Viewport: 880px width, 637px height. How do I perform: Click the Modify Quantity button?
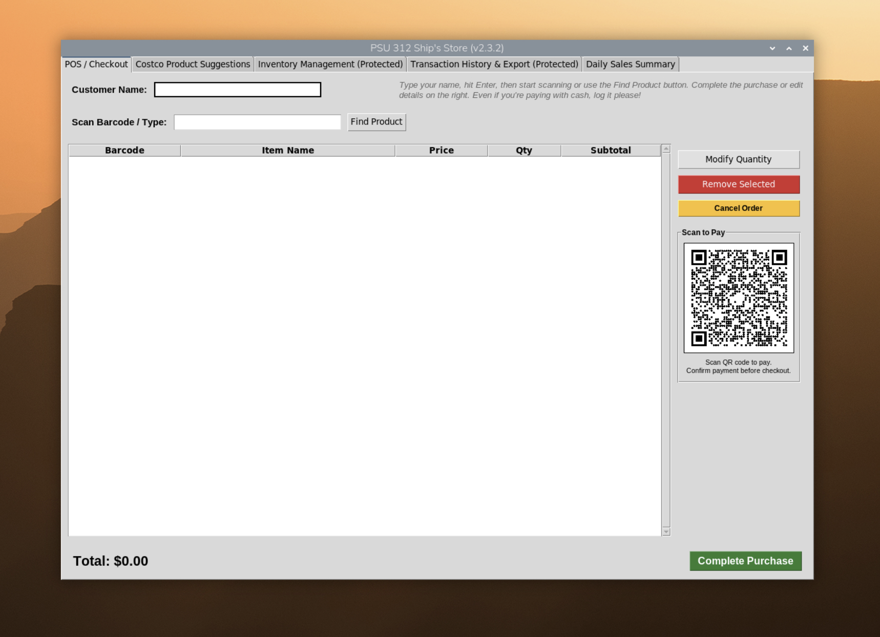[739, 159]
